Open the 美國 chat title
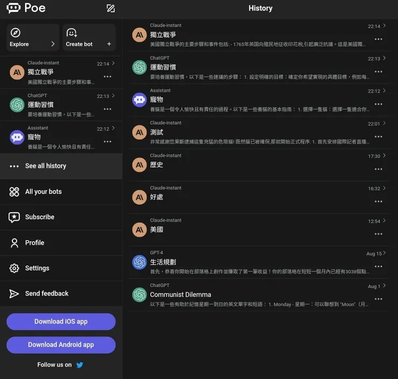This screenshot has width=398, height=379. point(157,230)
